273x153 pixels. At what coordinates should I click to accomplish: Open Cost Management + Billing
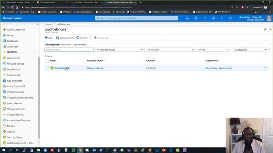(x=18, y=143)
